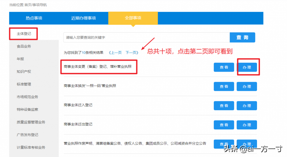Click 办理 for 商事主体变更（备案）登记
Screen dimensions: 287x157
(247, 67)
